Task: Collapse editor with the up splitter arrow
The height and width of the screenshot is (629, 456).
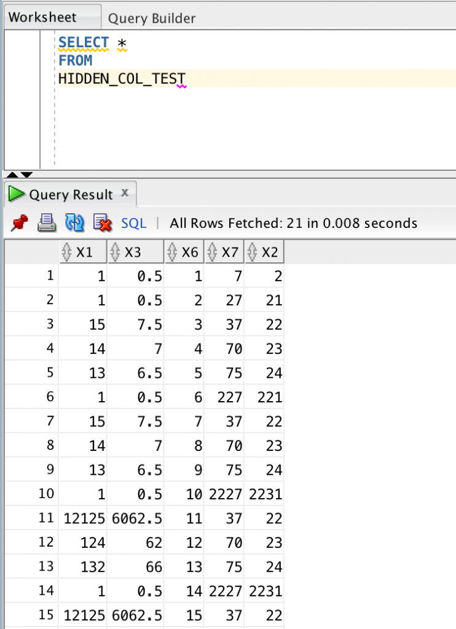Action: pos(12,176)
